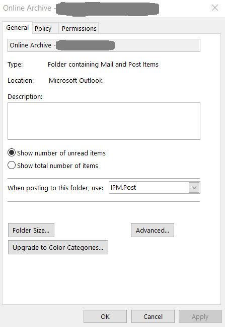The image size is (225, 327).
Task: Open the Folder Size dialog
Action: (x=31, y=230)
